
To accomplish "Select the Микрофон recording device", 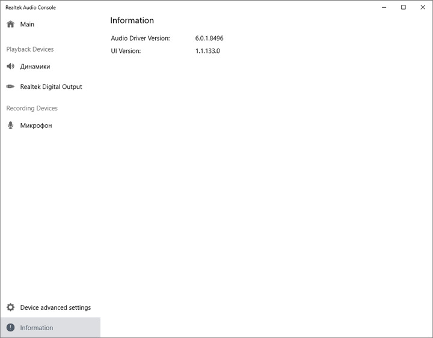I will pyautogui.click(x=51, y=125).
